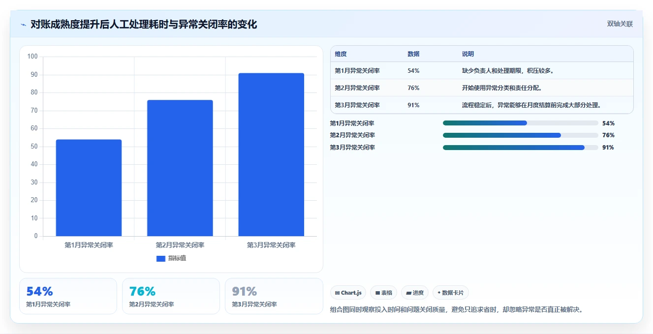Click the 91% progress bar for 第3月

tap(520, 148)
